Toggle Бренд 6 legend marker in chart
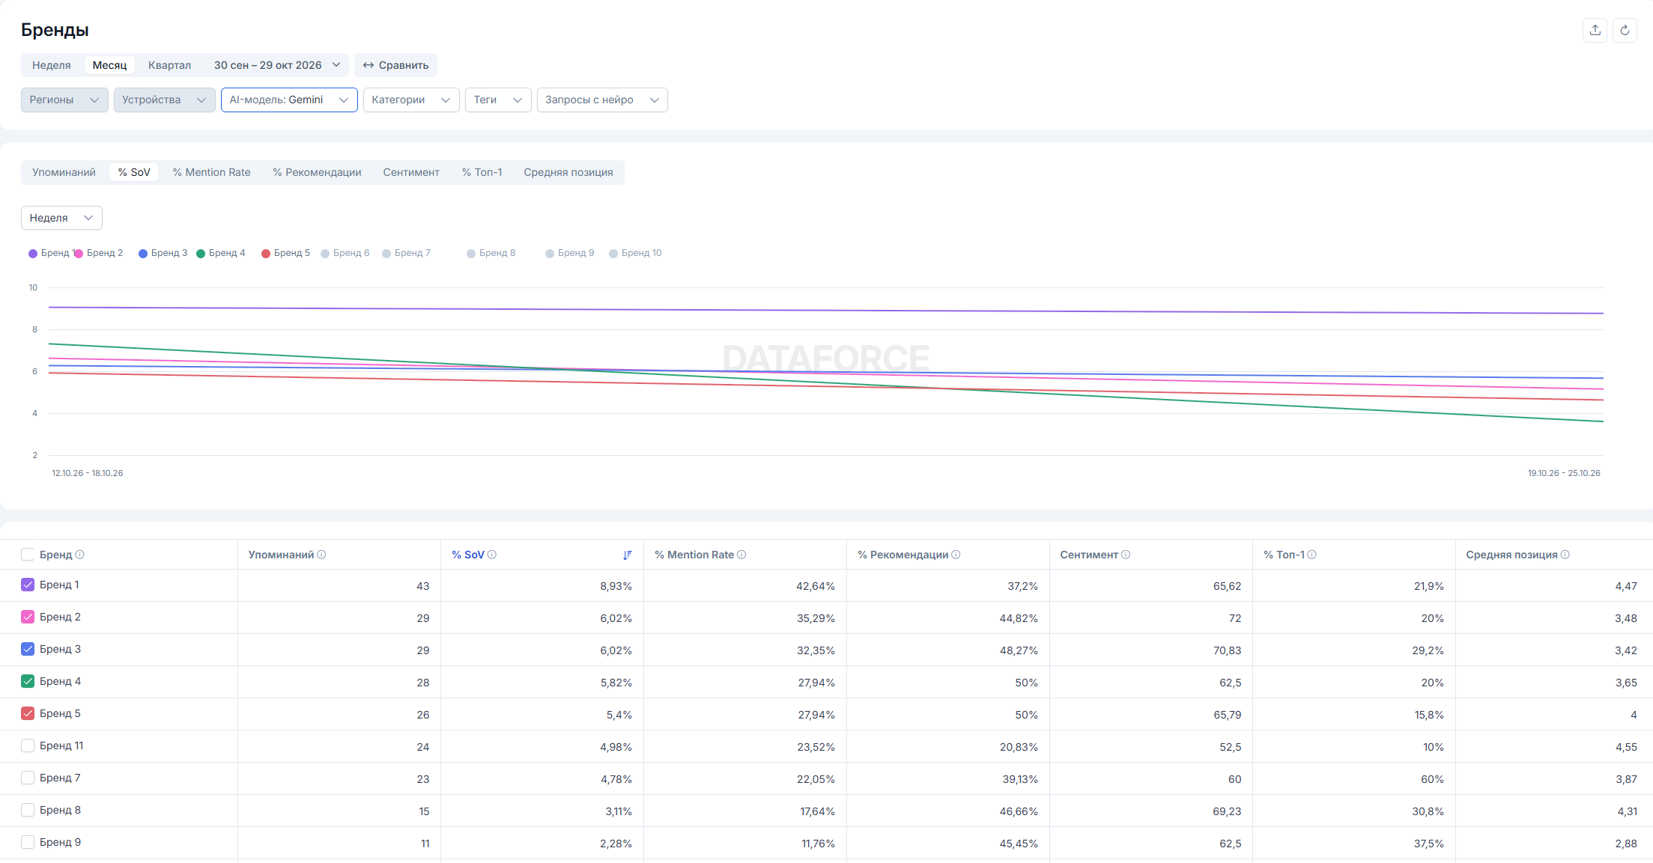Viewport: 1653px width, 863px height. coord(325,254)
